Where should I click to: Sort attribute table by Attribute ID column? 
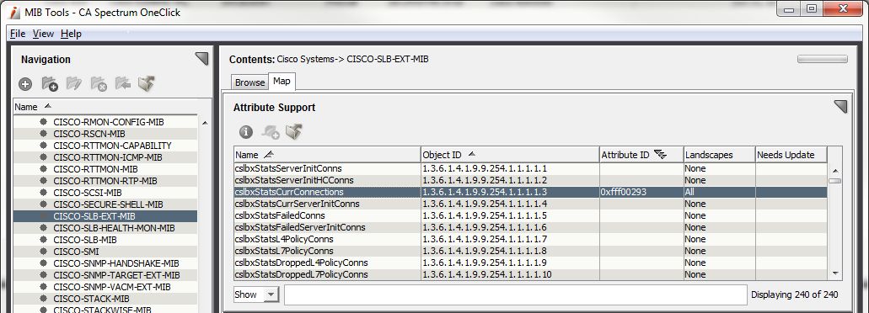[x=641, y=155]
